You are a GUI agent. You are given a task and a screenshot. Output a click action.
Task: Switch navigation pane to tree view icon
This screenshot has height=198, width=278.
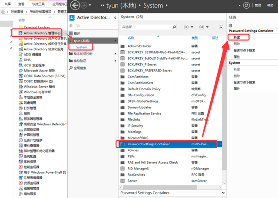pos(78,26)
